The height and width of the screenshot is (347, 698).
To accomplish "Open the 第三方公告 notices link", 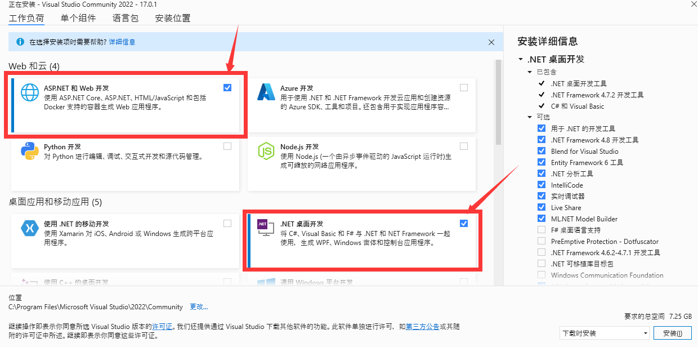I will [x=422, y=326].
